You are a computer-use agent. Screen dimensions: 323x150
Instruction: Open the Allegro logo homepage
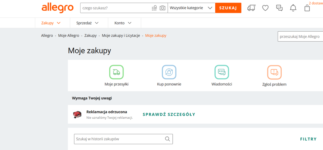point(58,8)
